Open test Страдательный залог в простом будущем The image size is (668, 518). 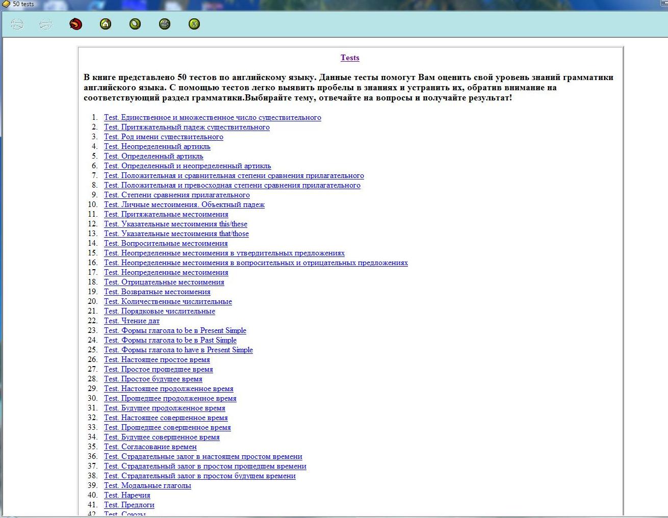coord(200,476)
